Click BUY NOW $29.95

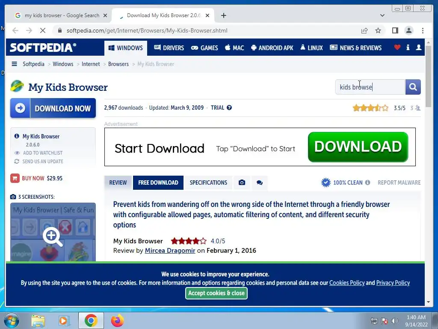(36, 178)
